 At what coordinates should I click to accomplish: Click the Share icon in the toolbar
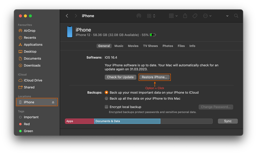pos(185,16)
